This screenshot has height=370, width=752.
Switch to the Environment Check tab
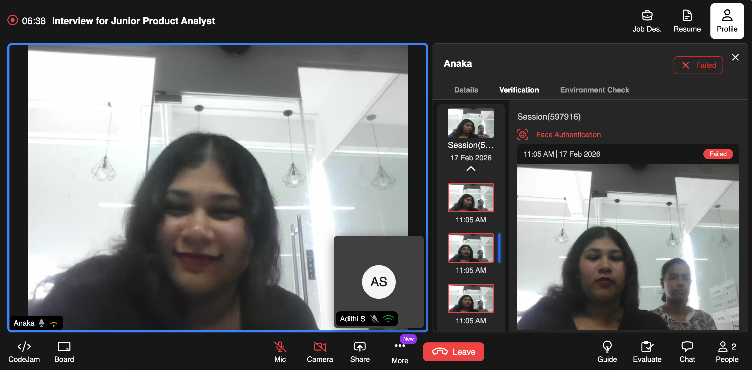point(594,90)
